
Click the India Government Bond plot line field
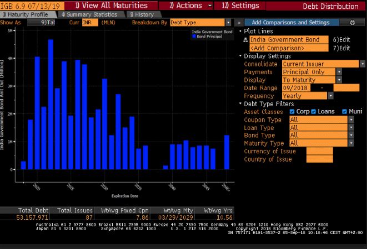coord(289,40)
